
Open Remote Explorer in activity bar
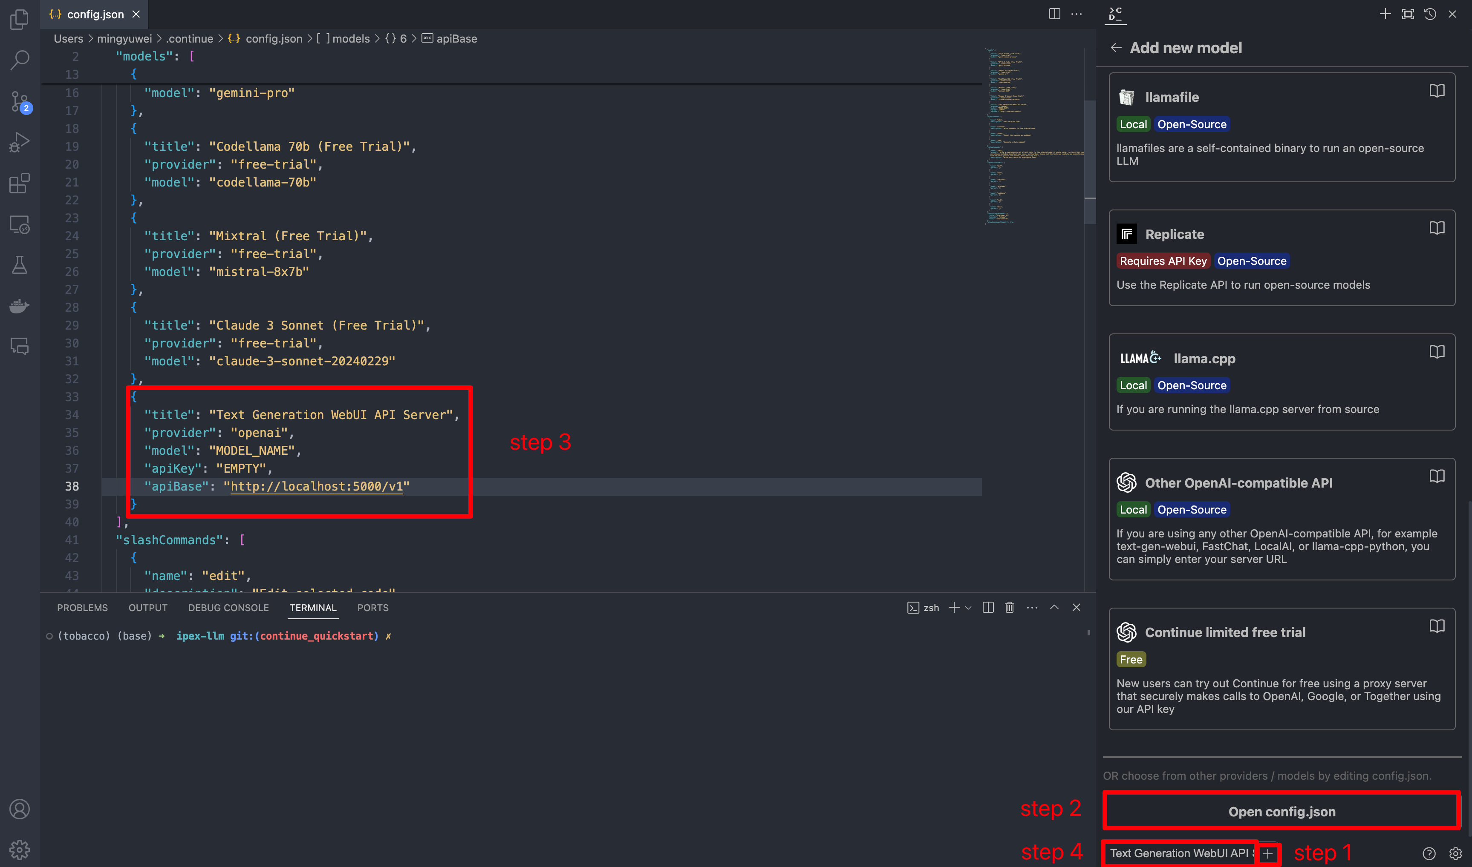pos(19,224)
